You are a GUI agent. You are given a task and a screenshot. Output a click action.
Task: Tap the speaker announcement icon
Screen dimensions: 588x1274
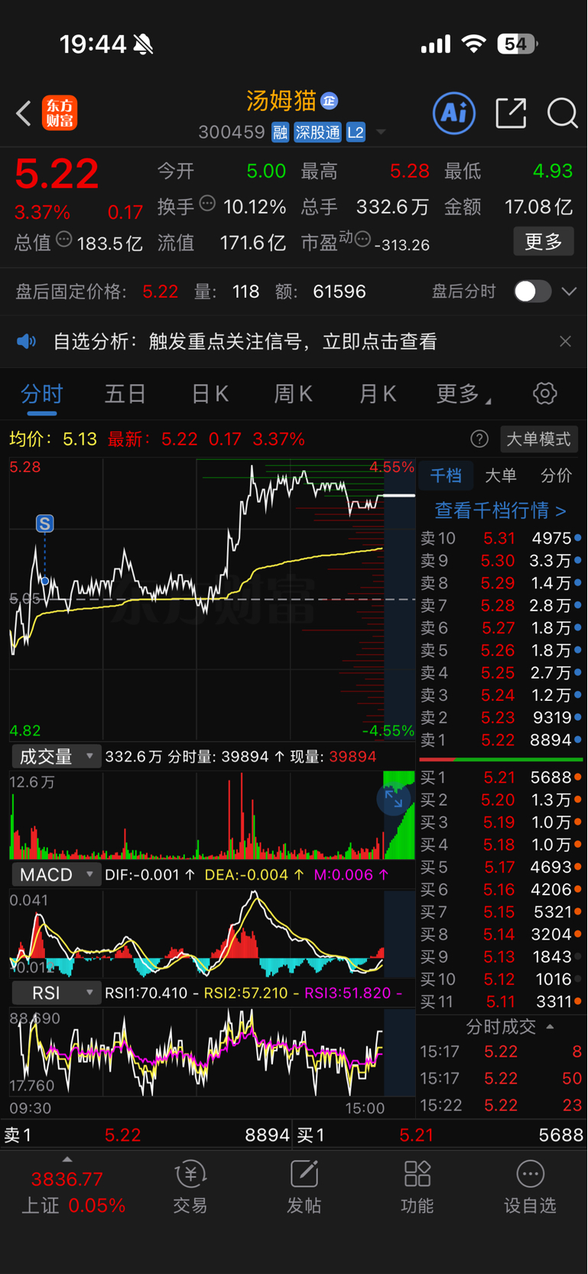[x=27, y=341]
